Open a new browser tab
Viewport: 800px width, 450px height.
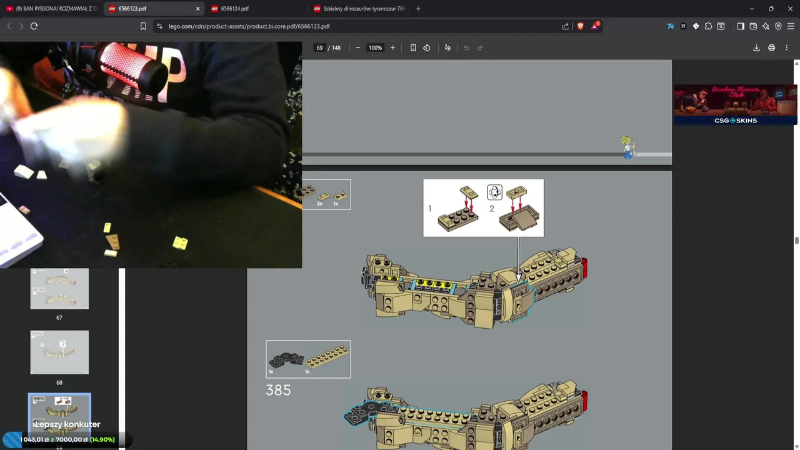pyautogui.click(x=418, y=9)
